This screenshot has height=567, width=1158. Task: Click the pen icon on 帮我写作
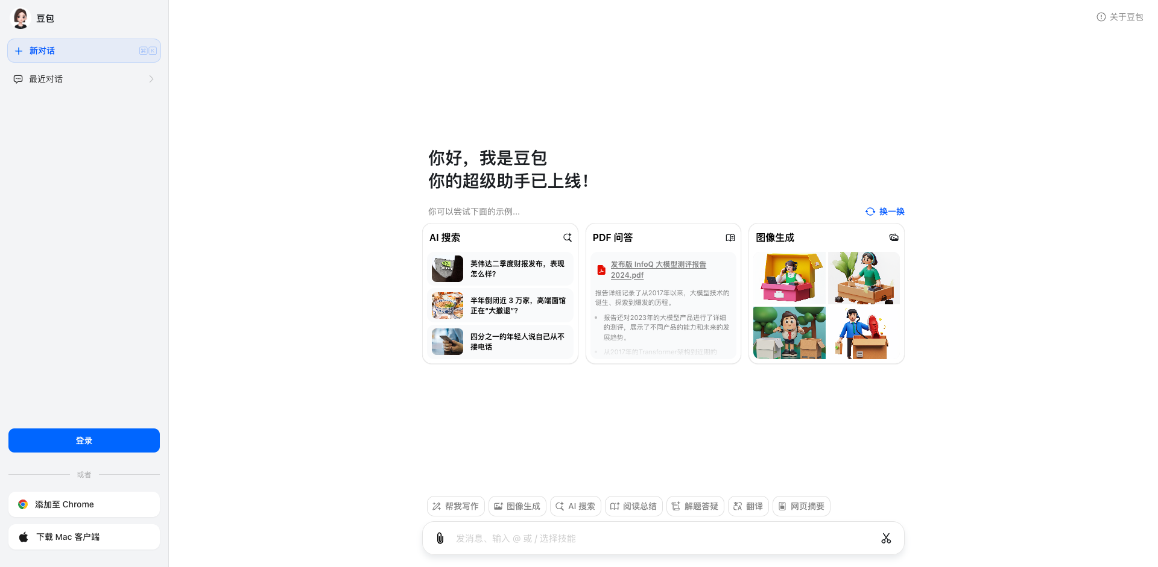pos(437,506)
